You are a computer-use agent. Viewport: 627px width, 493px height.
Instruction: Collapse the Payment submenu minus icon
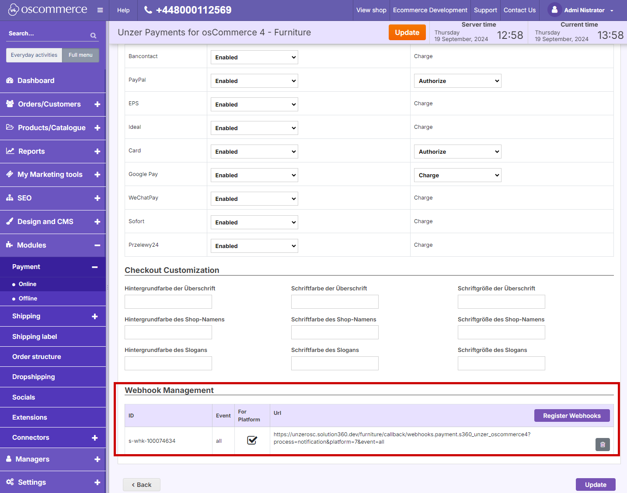pyautogui.click(x=95, y=267)
